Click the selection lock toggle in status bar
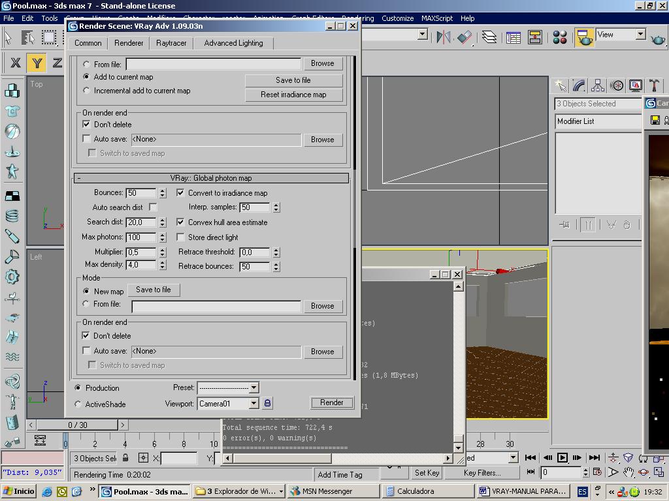 125,458
